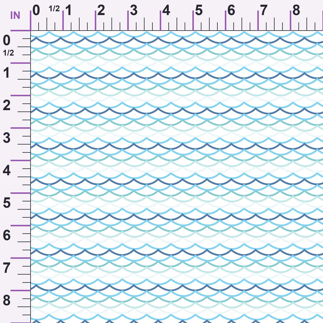Screen dimensions: 323x323
Task: Click the "6" on the left ruler
Action: tap(7, 235)
